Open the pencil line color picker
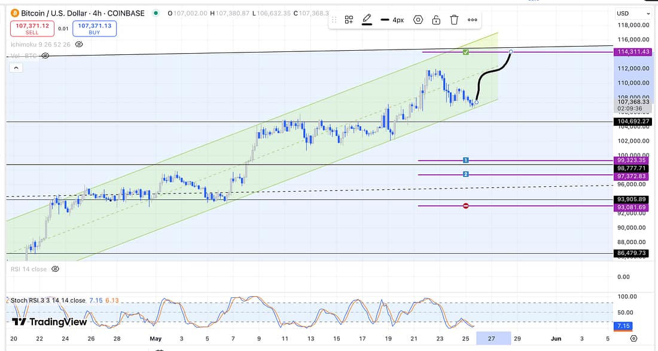 [367, 20]
